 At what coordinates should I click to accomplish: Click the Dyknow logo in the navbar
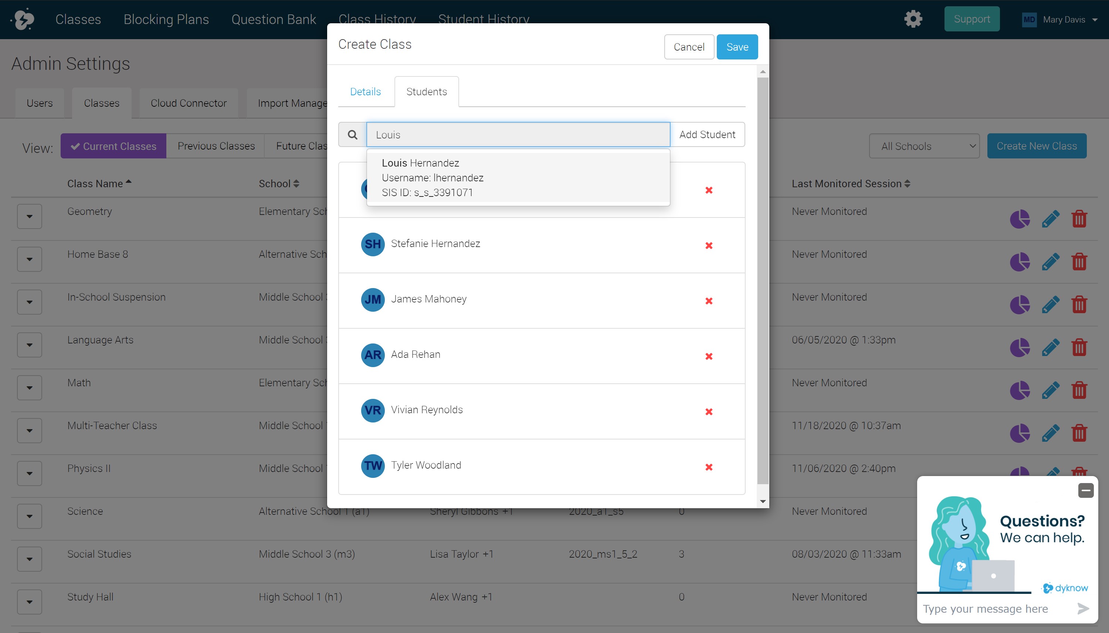pos(23,19)
